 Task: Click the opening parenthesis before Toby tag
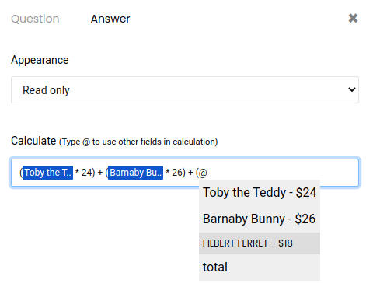coord(21,173)
